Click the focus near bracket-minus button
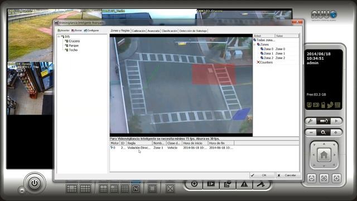357x201 pixels. coord(312,178)
